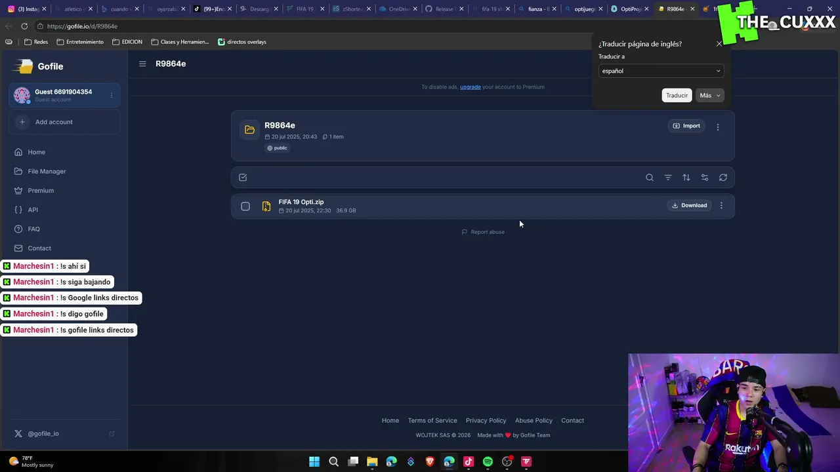Click Add account button
The height and width of the screenshot is (472, 840).
click(64, 122)
